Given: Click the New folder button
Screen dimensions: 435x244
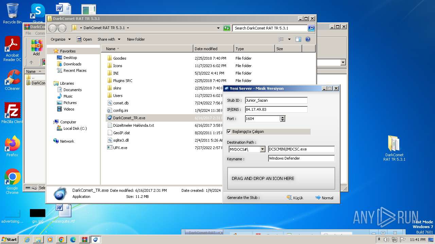Looking at the screenshot, I should tap(136, 39).
